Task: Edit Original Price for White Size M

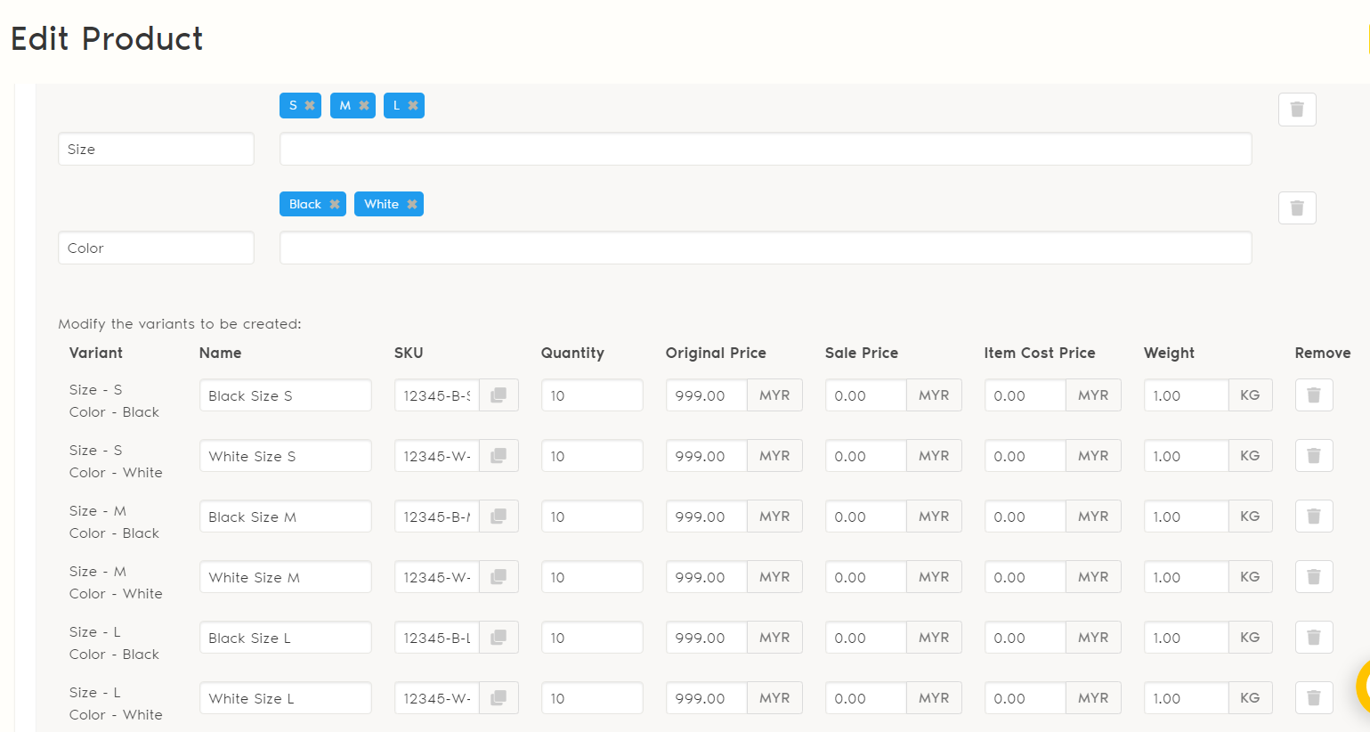Action: (x=706, y=577)
